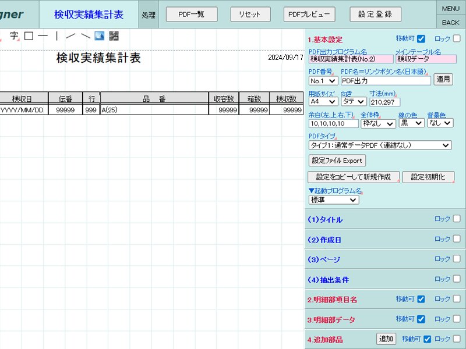Enable ロック for (2)作成日
Image resolution: width=466 pixels, height=349 pixels.
tap(457, 238)
